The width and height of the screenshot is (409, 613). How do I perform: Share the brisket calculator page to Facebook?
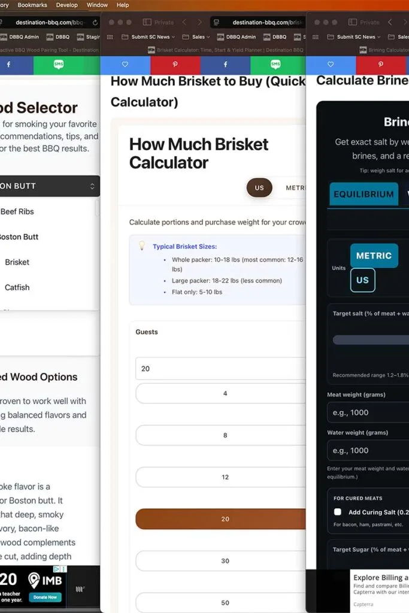click(225, 63)
